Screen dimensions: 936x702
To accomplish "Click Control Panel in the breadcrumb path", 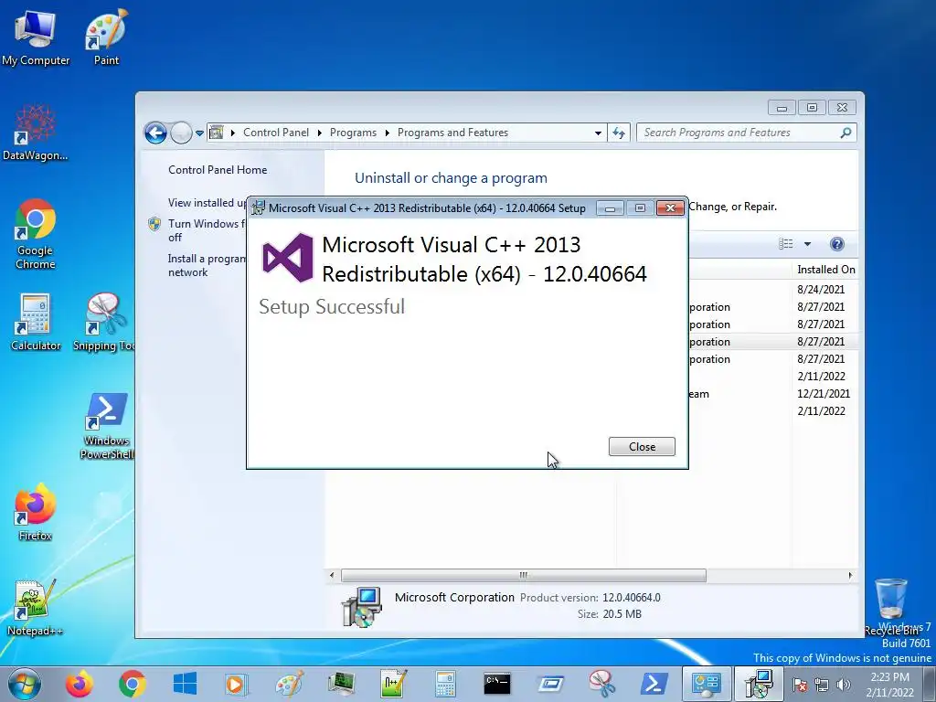I will point(276,133).
